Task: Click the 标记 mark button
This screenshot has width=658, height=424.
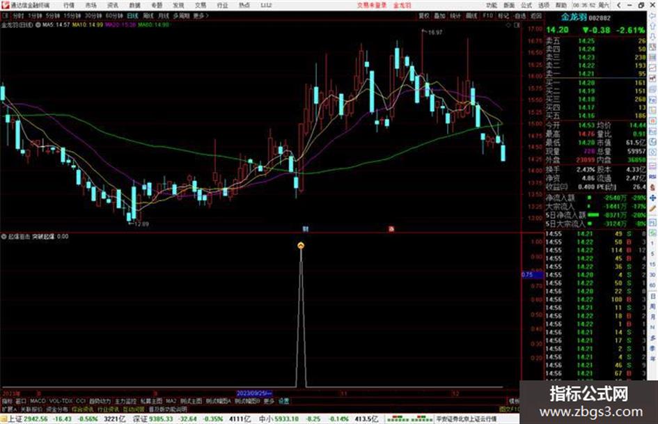Action: coord(503,15)
